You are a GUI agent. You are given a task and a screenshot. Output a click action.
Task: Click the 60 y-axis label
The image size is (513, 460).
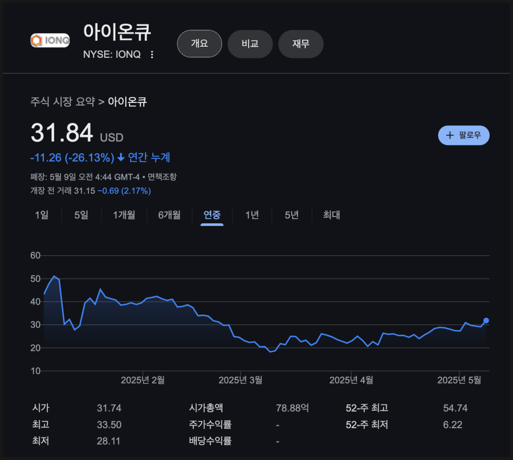tap(36, 255)
